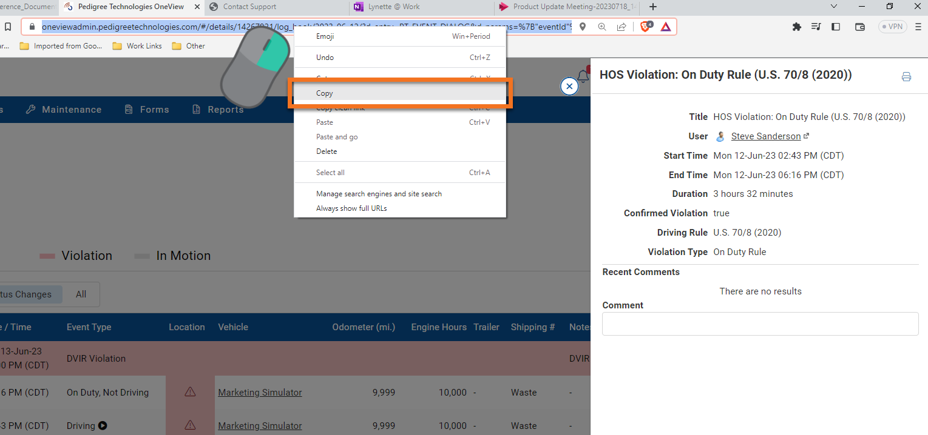The width and height of the screenshot is (928, 435).
Task: Click the Forms document icon
Action: [129, 110]
